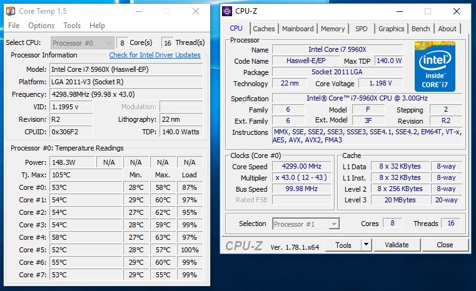The height and width of the screenshot is (291, 476).
Task: Click the Ext. Model value 3F
Action: click(x=368, y=121)
